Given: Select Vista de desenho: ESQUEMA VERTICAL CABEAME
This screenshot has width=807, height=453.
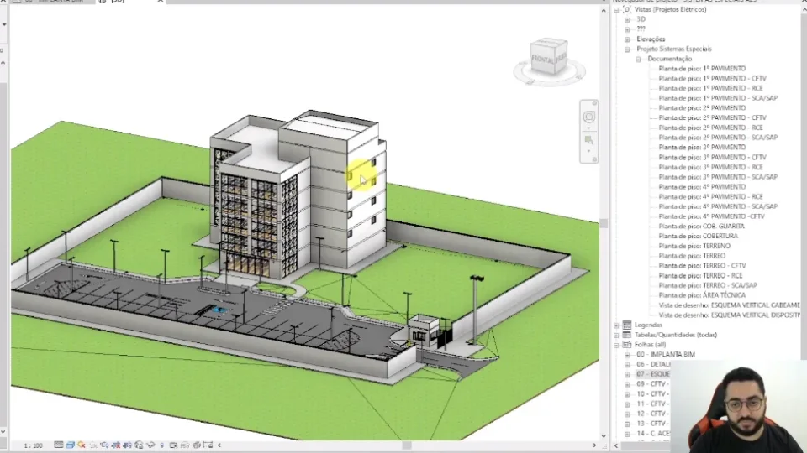Looking at the screenshot, I should point(730,305).
